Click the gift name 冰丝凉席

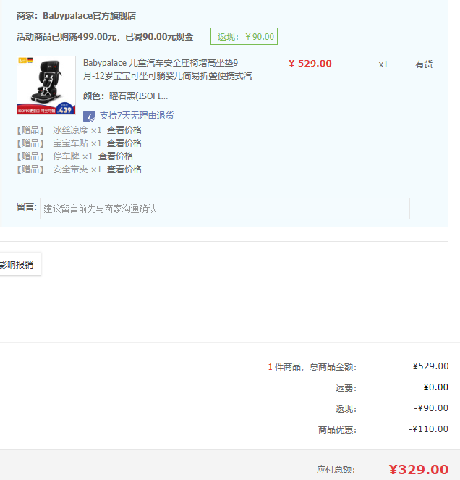70,130
